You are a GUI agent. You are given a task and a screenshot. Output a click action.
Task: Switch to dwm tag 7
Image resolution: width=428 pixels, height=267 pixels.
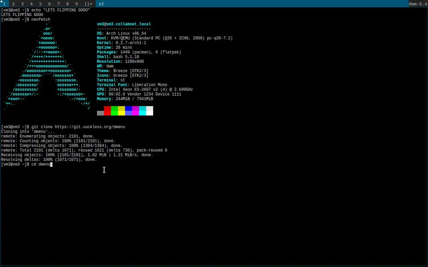coord(59,4)
